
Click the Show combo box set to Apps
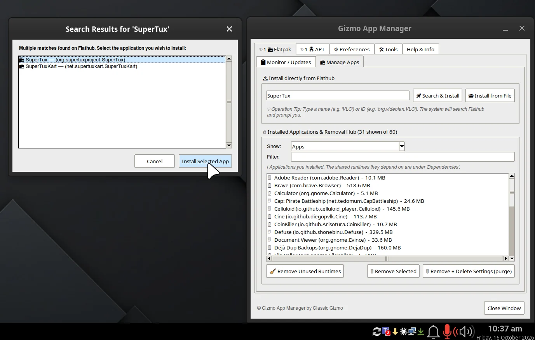click(x=348, y=146)
